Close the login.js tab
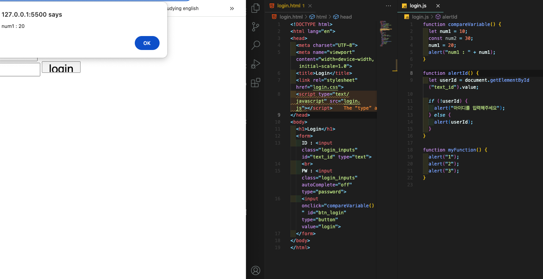The image size is (543, 279). (x=438, y=6)
